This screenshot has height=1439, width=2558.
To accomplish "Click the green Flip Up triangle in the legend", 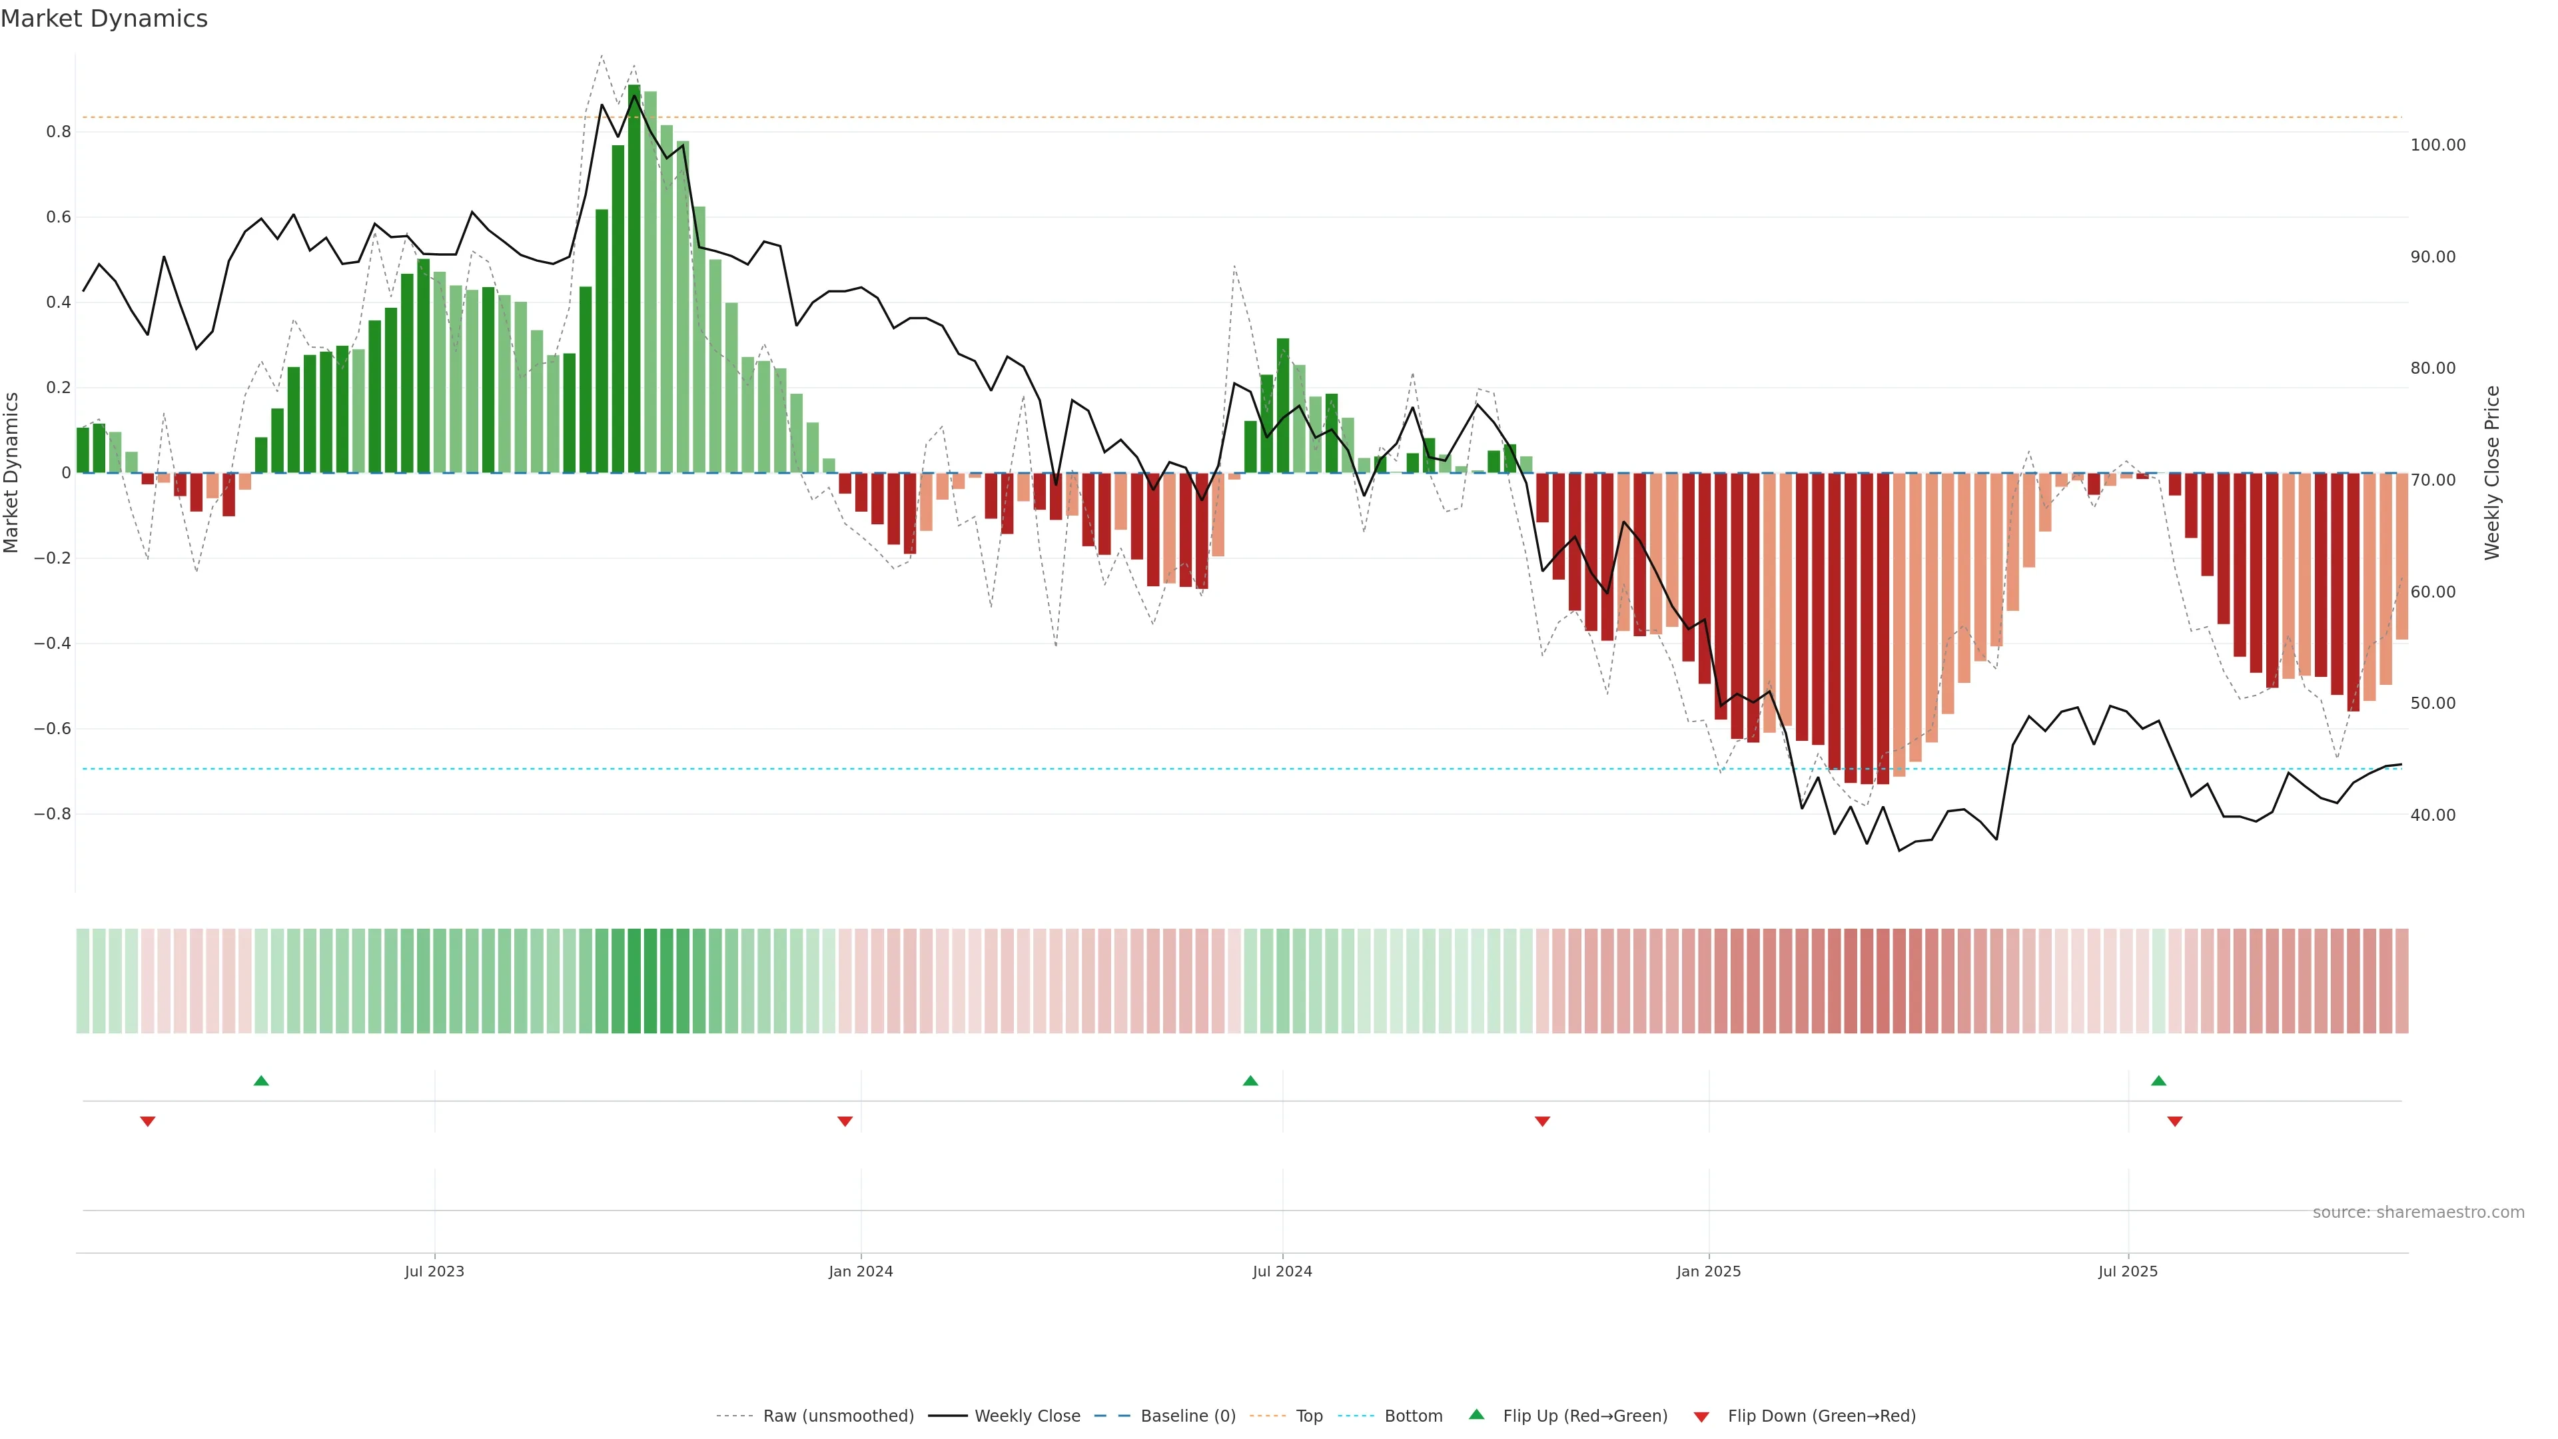I will (1477, 1414).
